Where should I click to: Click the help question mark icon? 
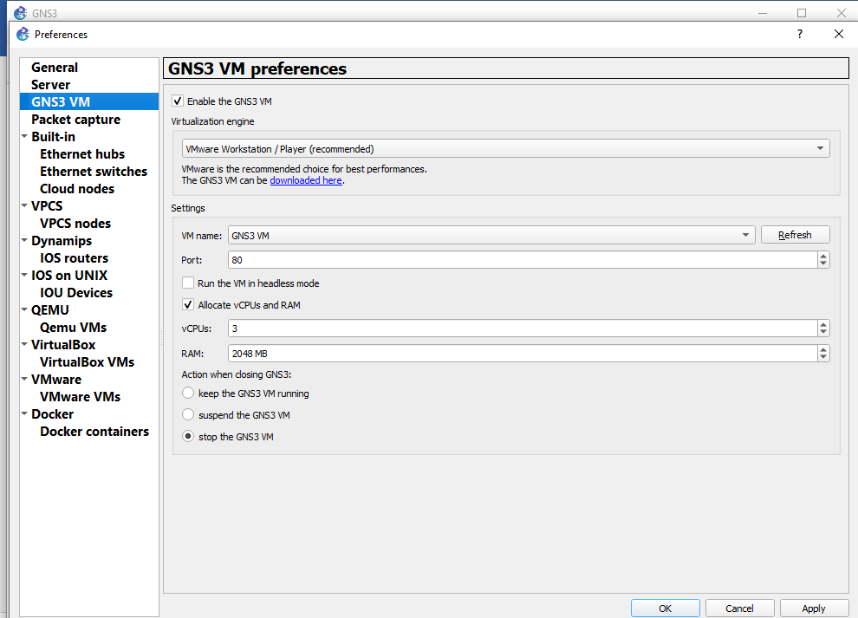pos(799,34)
